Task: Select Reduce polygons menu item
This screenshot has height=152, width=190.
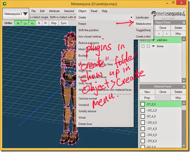Action: tap(105, 43)
